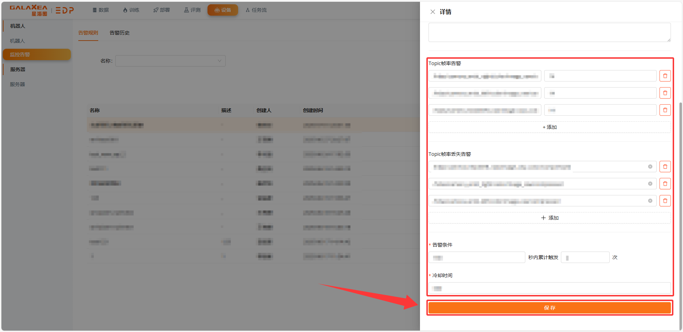This screenshot has height=332, width=683.
Task: Click the 次 trigger count input field
Action: point(585,257)
